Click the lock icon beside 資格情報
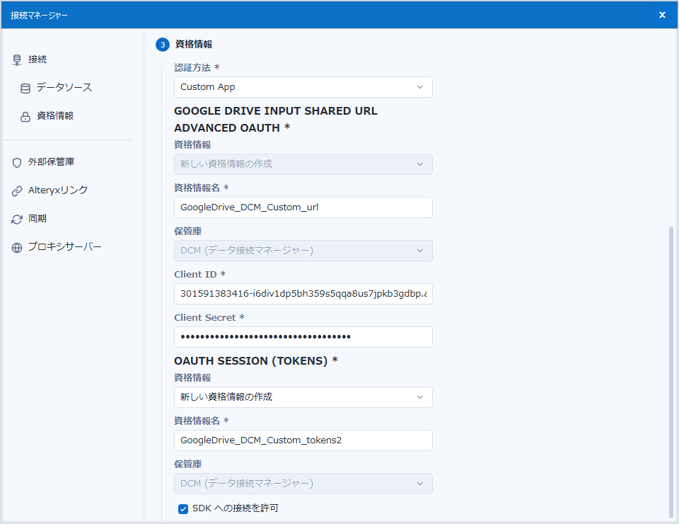Viewport: 679px width, 524px height. tap(25, 117)
